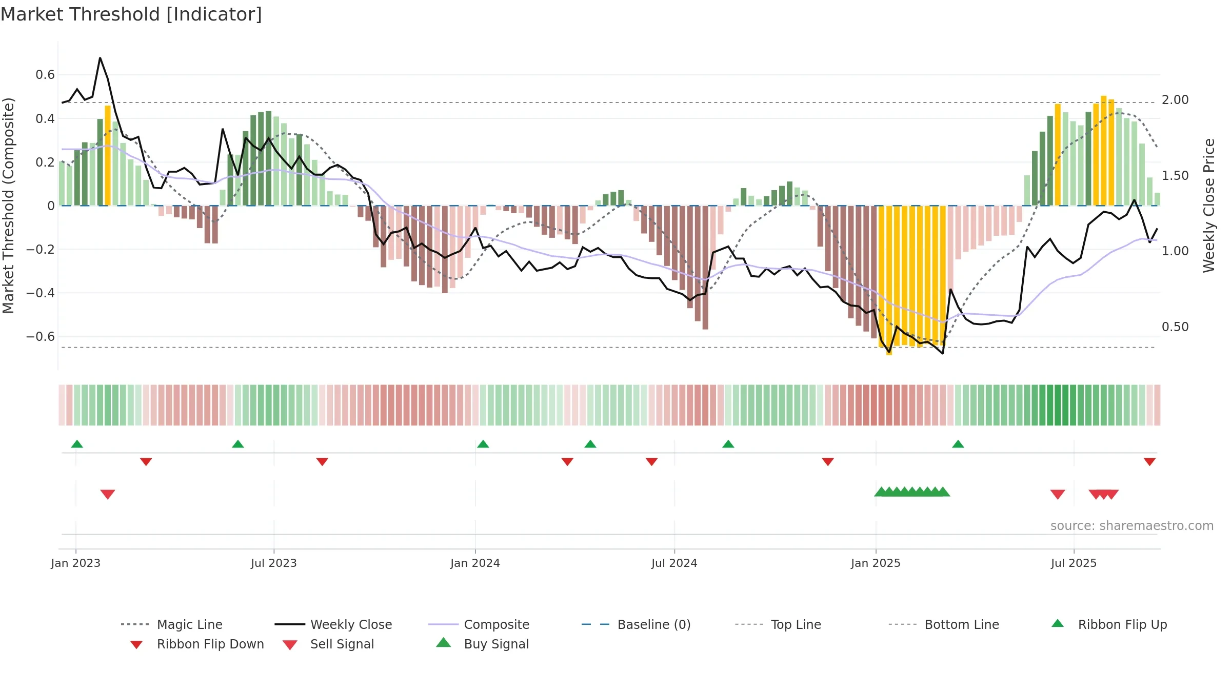1231x692 pixels.
Task: Click the Jan 2023 x-axis label
Action: [76, 563]
